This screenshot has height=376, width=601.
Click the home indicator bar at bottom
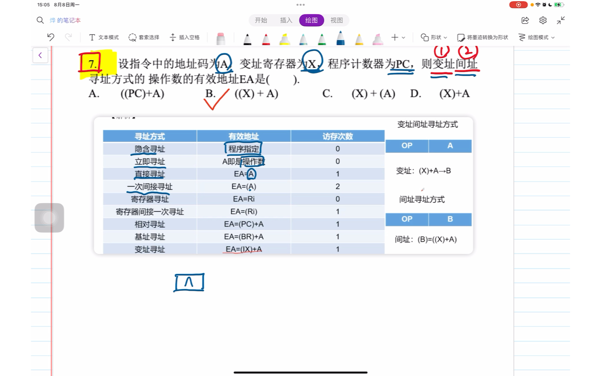(300, 372)
